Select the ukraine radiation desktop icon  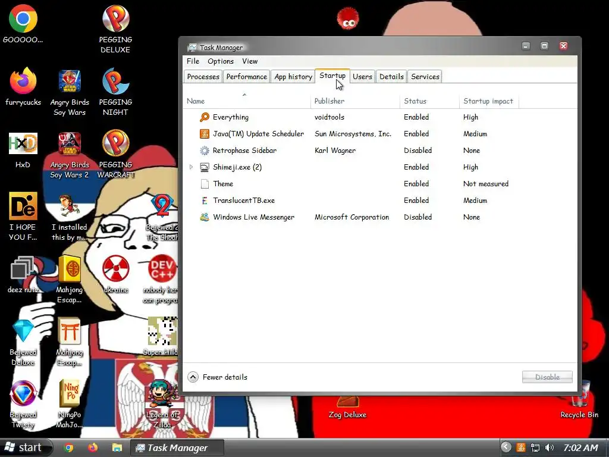[116, 268]
